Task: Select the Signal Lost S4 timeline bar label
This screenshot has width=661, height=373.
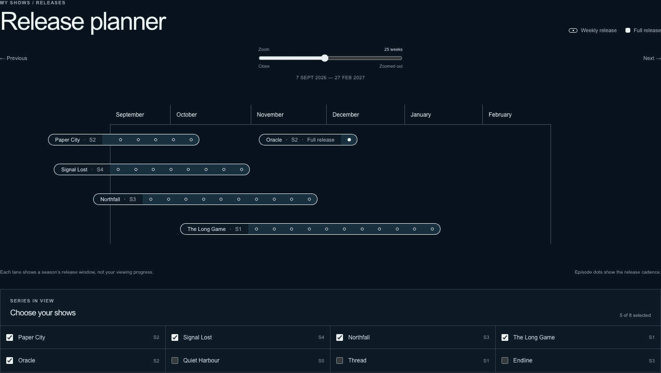Action: [82, 169]
